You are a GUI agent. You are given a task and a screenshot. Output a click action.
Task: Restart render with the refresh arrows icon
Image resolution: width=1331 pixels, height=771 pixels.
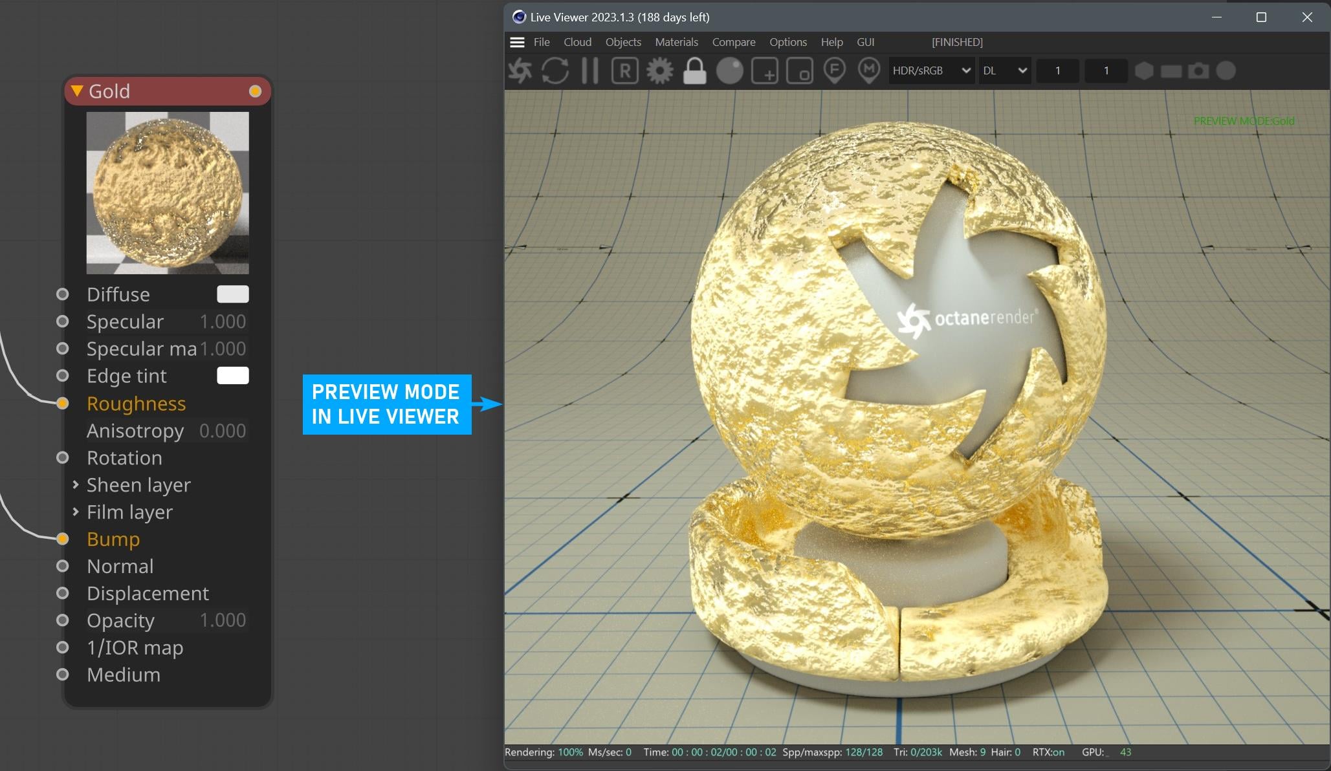(555, 71)
